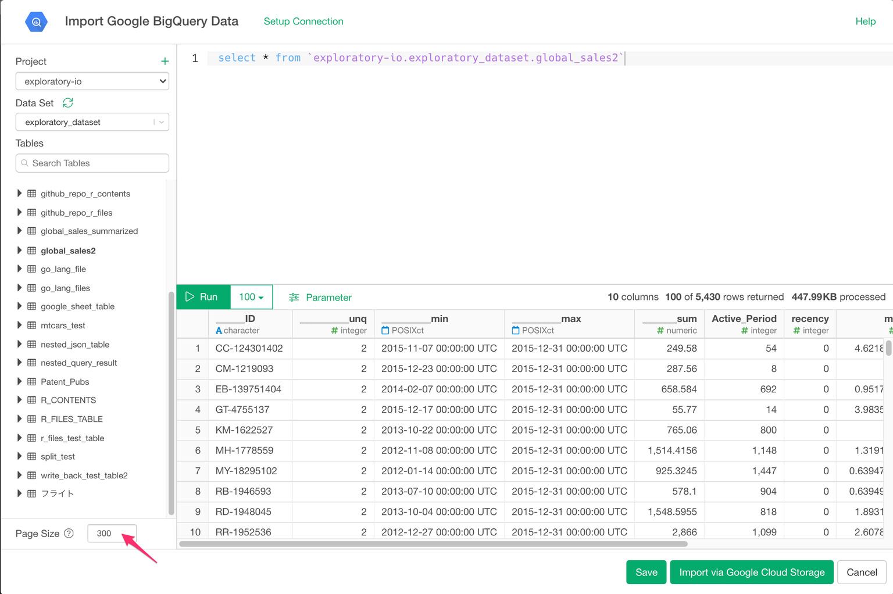Open the 100 row limit dropdown
Viewport: 893px width, 594px height.
tap(251, 297)
